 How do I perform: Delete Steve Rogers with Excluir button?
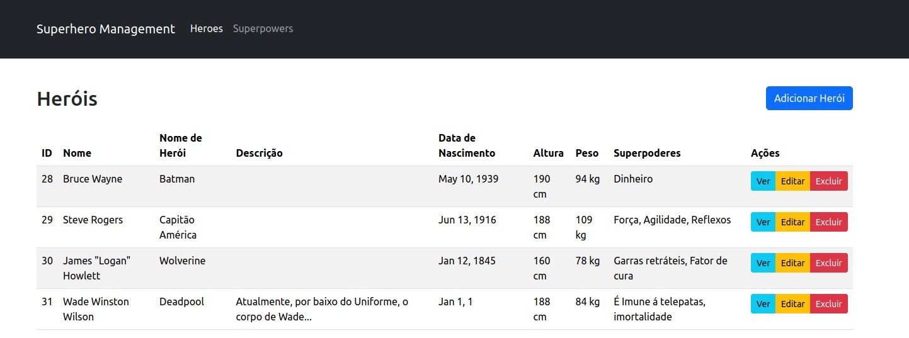(829, 222)
